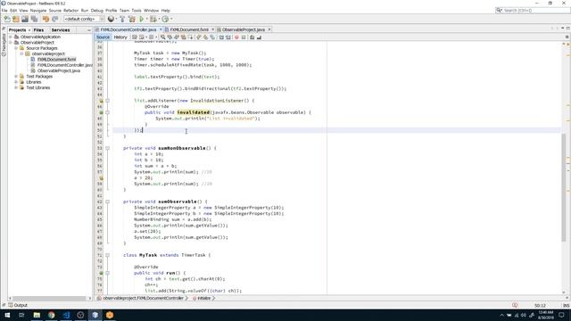Open the Refactor menu
571x321 pixels.
(x=70, y=11)
